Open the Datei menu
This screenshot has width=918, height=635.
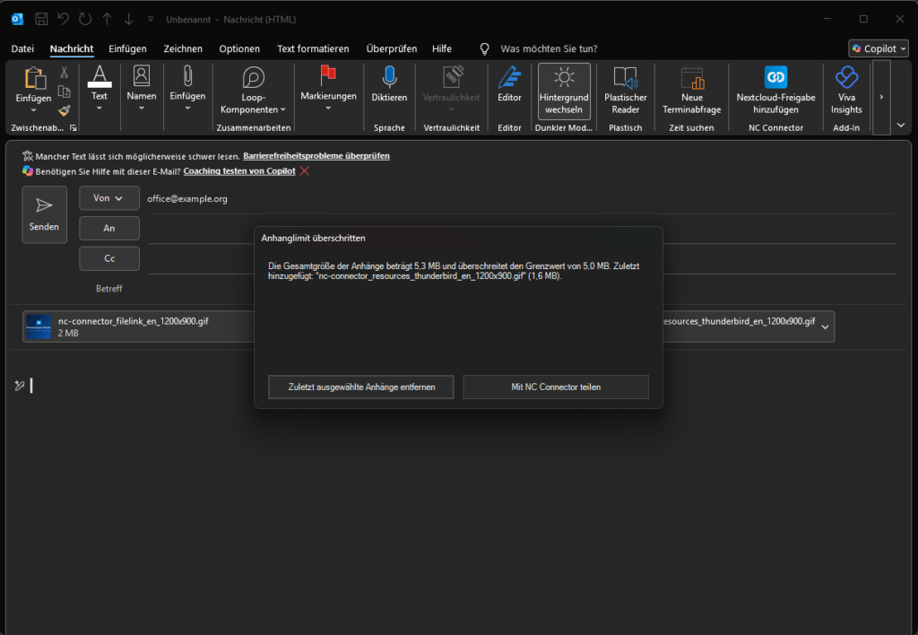tap(22, 48)
